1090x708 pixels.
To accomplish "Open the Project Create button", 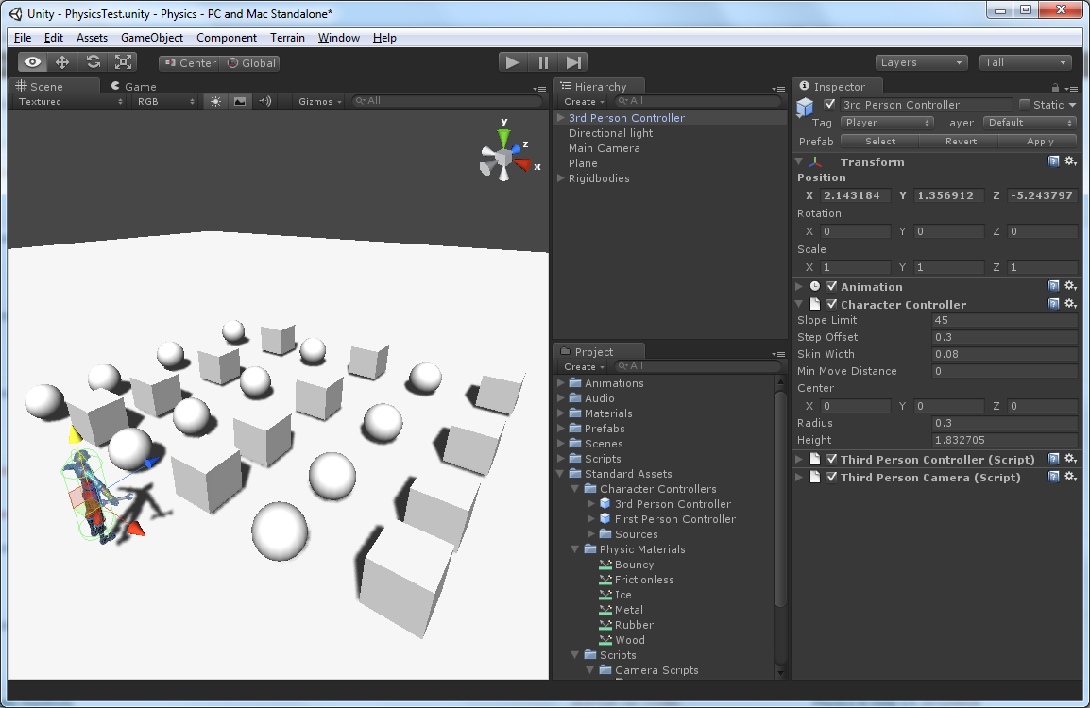I will (584, 367).
